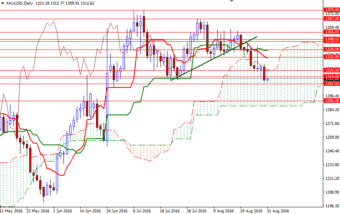340x214 pixels.
Task: Click the 1208.95 axis price
Action: [x=332, y=192]
